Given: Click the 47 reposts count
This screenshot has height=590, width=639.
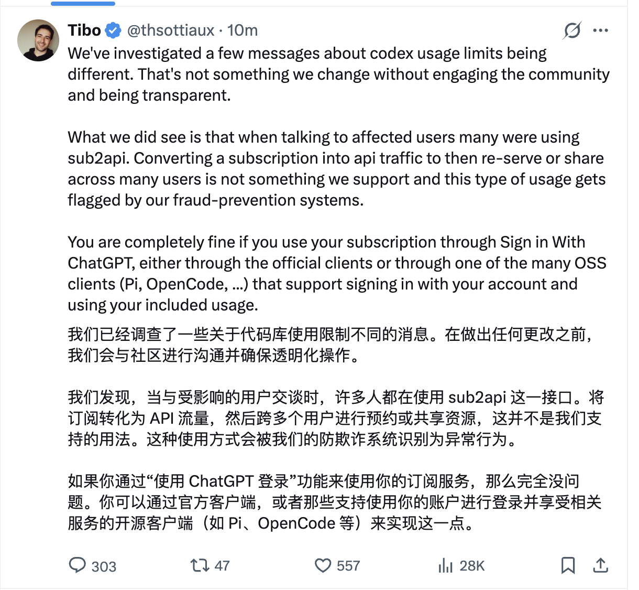Looking at the screenshot, I should 222,565.
